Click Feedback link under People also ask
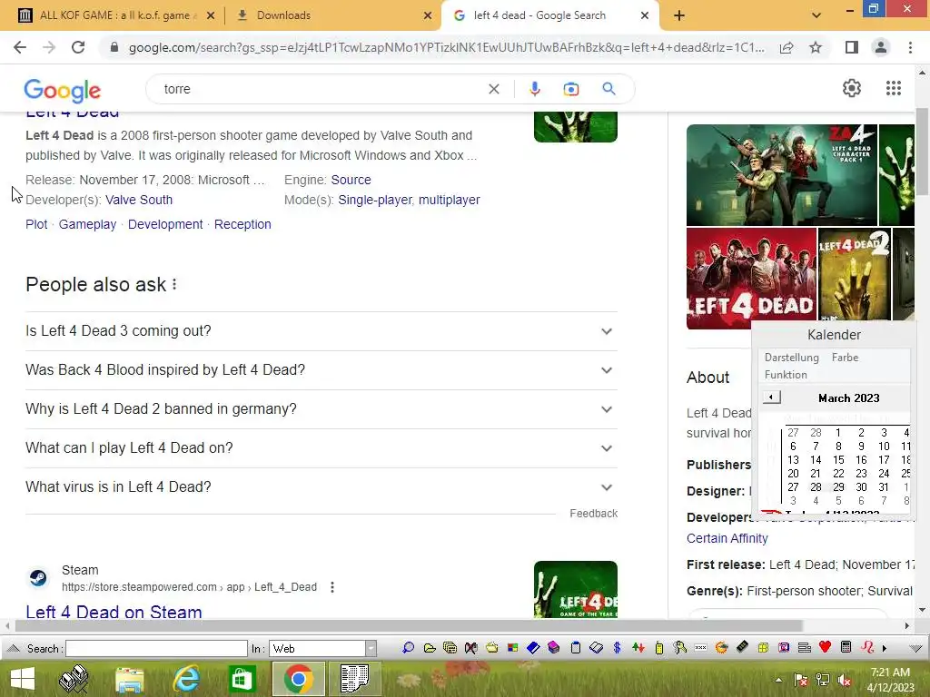 [x=593, y=514]
